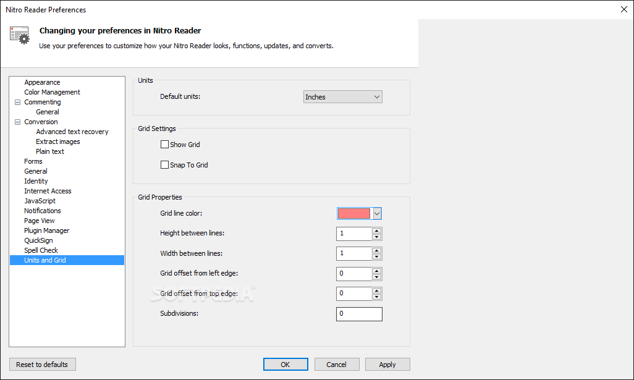Screen dimensions: 634x380
Task: Click the Grid offset from left edge field
Action: (x=354, y=274)
